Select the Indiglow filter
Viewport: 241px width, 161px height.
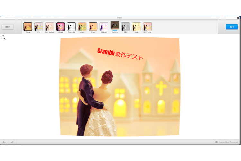60,26
